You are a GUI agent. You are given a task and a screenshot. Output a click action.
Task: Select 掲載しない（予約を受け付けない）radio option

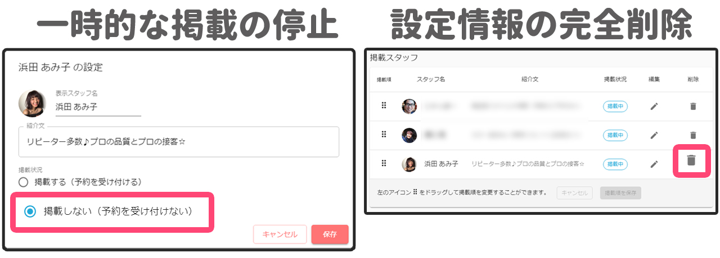pyautogui.click(x=30, y=211)
